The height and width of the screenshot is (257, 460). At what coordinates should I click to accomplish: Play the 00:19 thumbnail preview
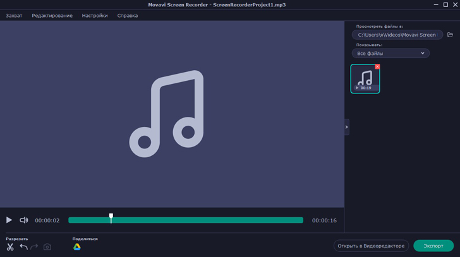pos(357,88)
